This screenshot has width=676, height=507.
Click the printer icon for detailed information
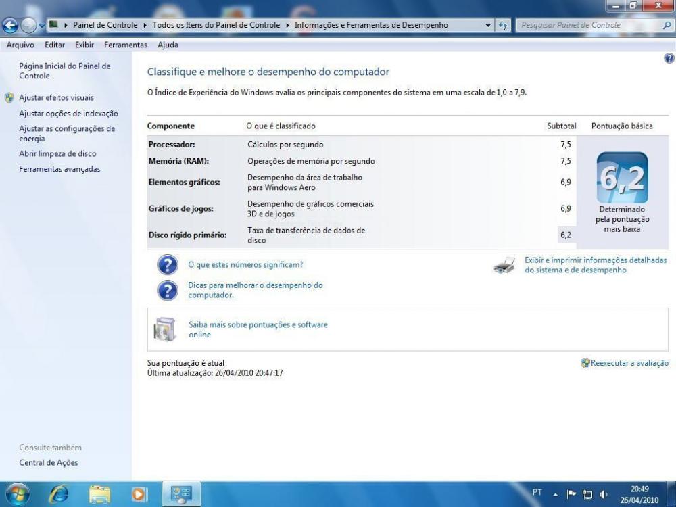504,266
